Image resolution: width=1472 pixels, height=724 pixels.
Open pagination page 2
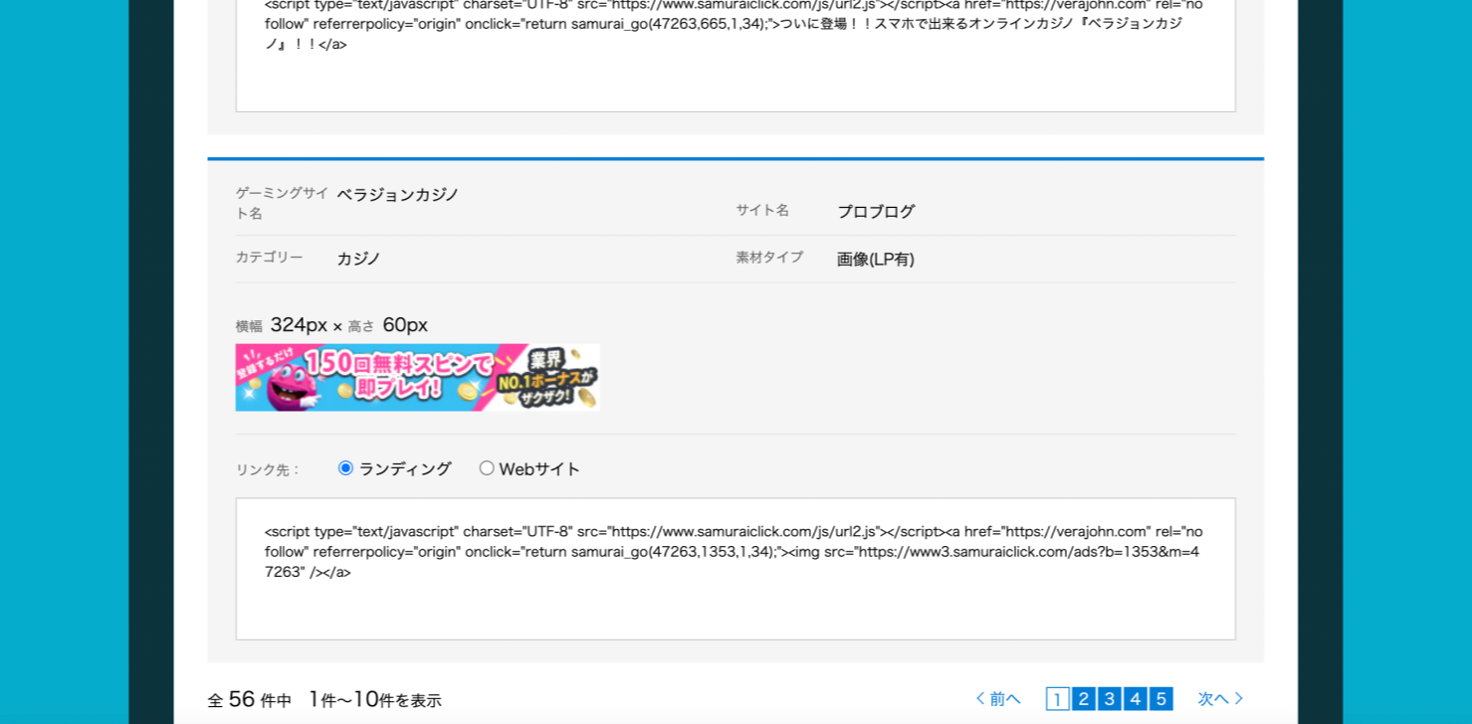[1084, 699]
